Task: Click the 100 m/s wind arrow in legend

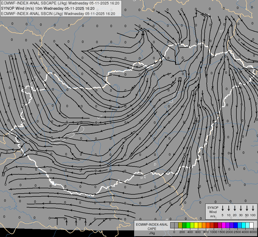Action: tap(253, 208)
